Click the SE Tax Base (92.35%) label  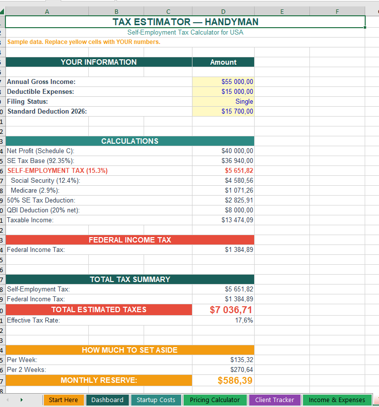(x=40, y=161)
